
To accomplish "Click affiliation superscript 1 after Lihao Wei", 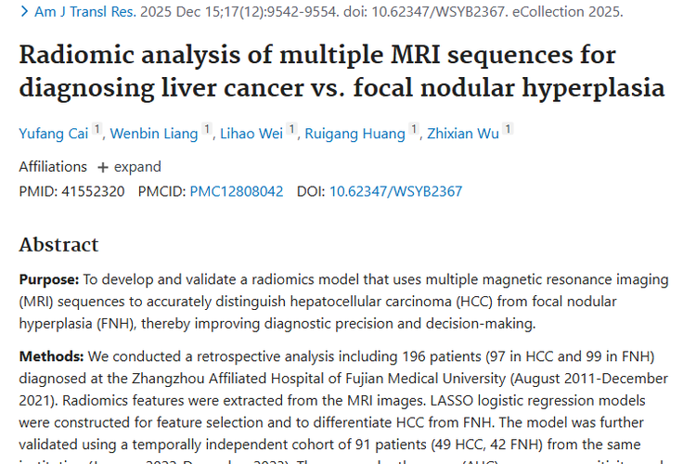I will tap(292, 130).
